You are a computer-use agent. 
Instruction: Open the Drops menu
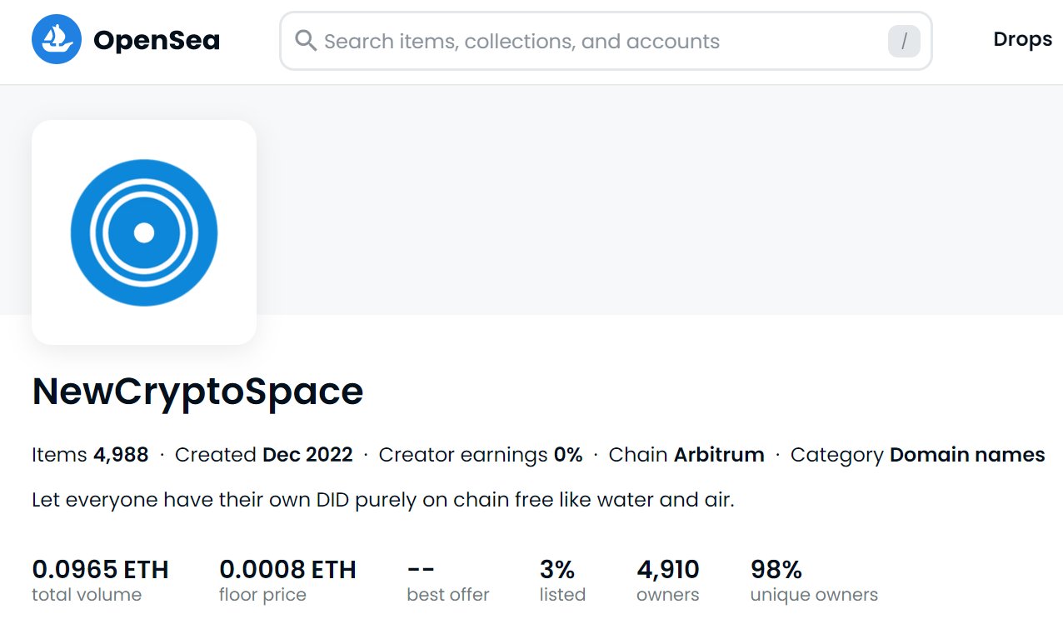[1023, 39]
